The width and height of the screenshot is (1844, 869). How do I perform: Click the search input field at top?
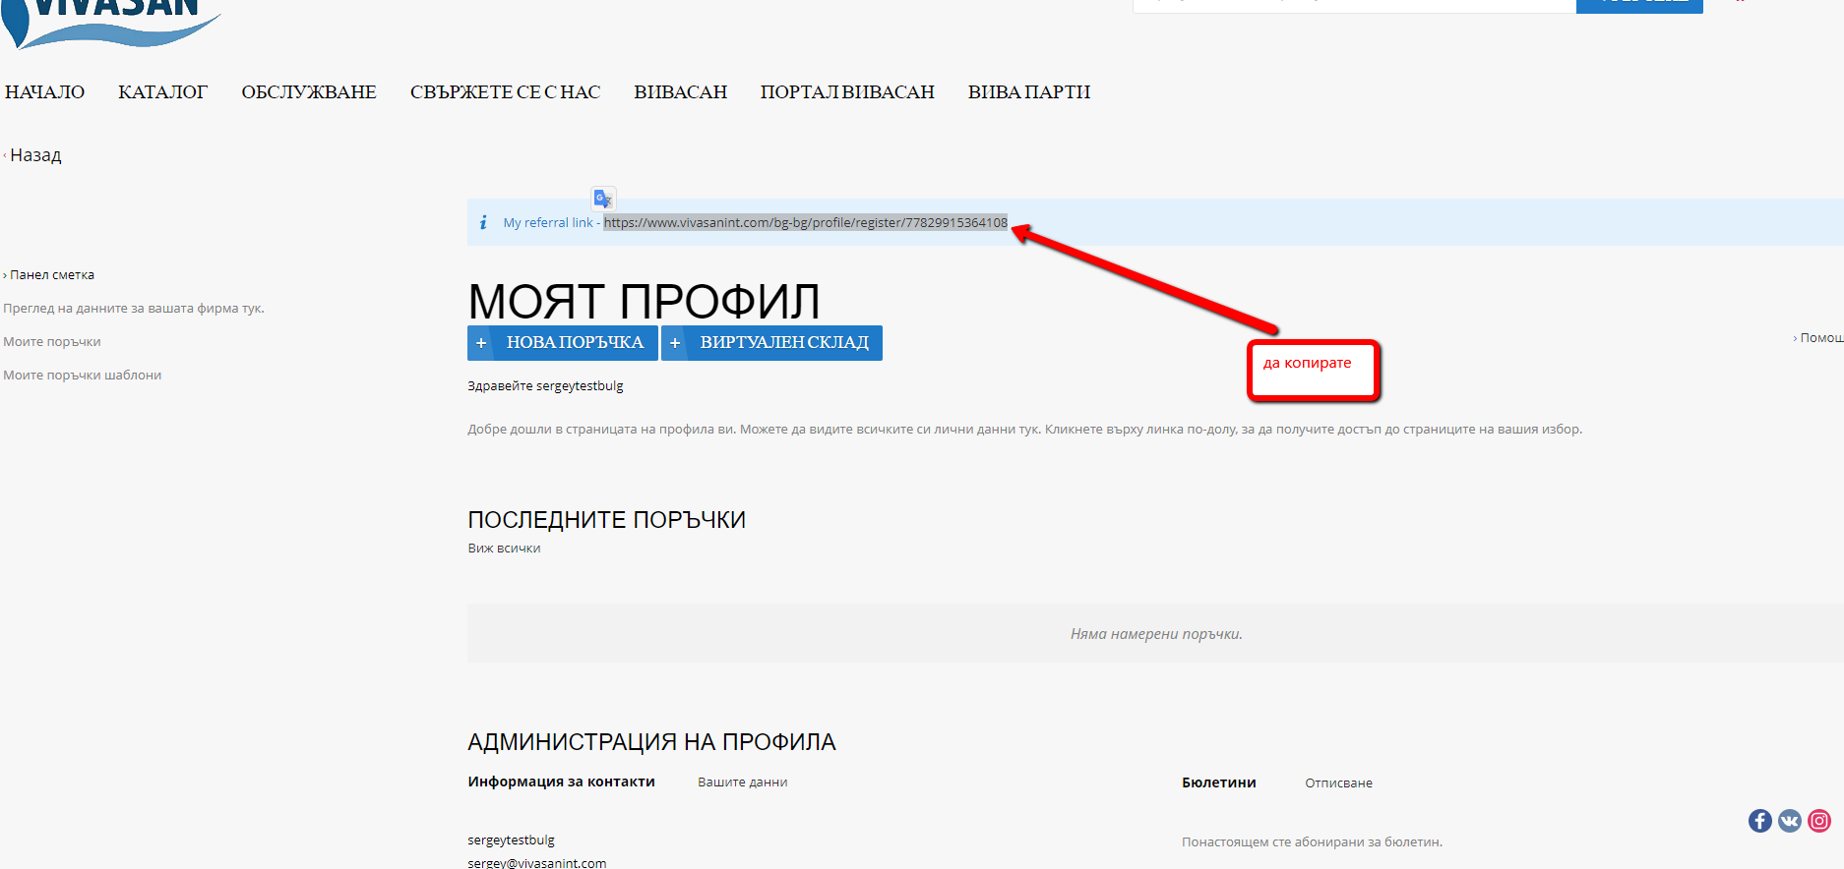[1354, 5]
